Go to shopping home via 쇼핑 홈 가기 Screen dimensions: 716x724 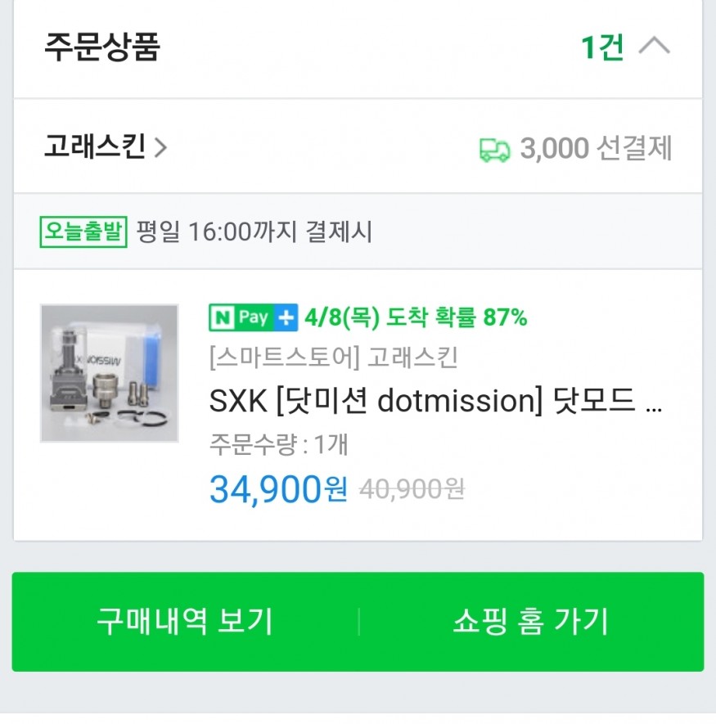[x=531, y=622]
